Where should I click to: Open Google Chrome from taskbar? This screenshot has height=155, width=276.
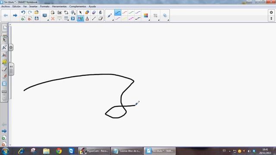click(x=59, y=151)
